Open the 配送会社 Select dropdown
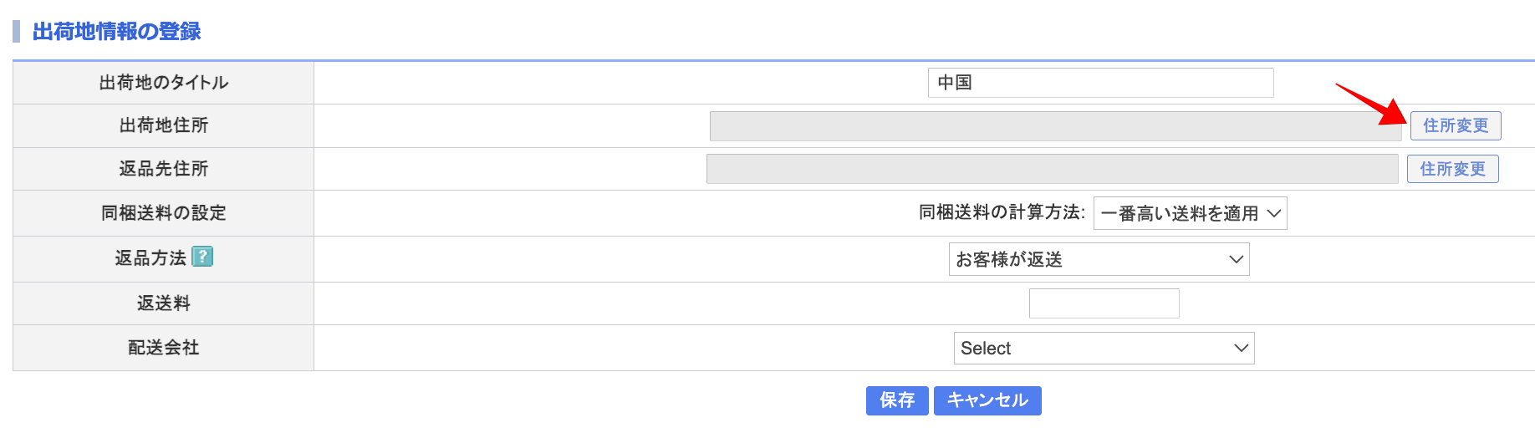Image resolution: width=1535 pixels, height=428 pixels. click(1104, 348)
